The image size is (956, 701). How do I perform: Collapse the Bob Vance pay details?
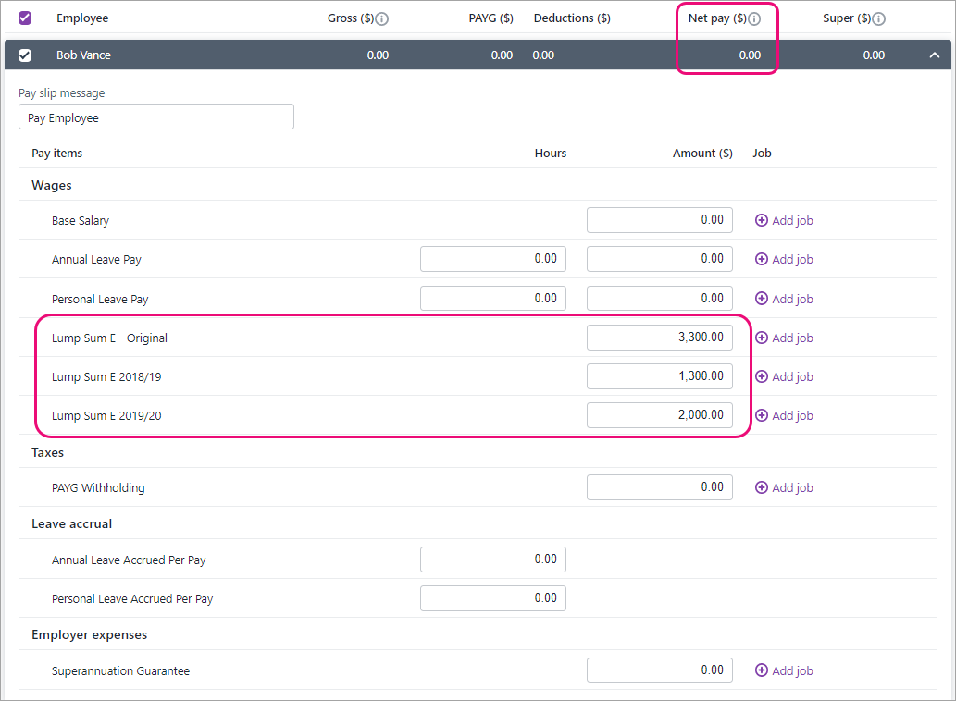point(935,55)
